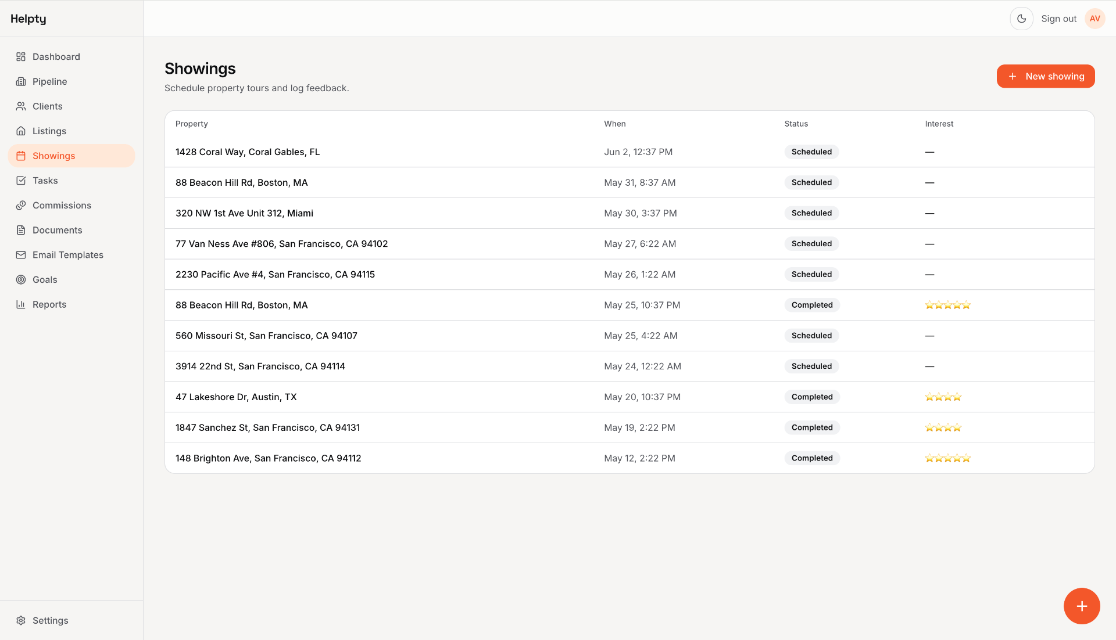Image resolution: width=1116 pixels, height=640 pixels.
Task: Open Commissions in the sidebar
Action: 71,206
